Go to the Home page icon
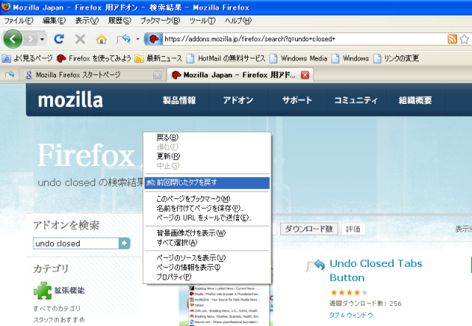This screenshot has height=326, width=472. pyautogui.click(x=101, y=39)
